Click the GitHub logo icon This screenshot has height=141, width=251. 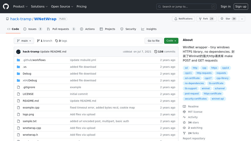[x=6, y=7]
